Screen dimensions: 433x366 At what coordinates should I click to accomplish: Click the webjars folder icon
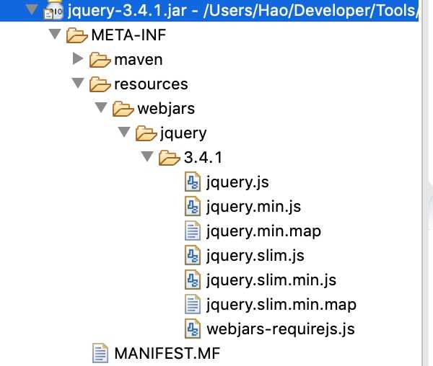click(x=123, y=109)
